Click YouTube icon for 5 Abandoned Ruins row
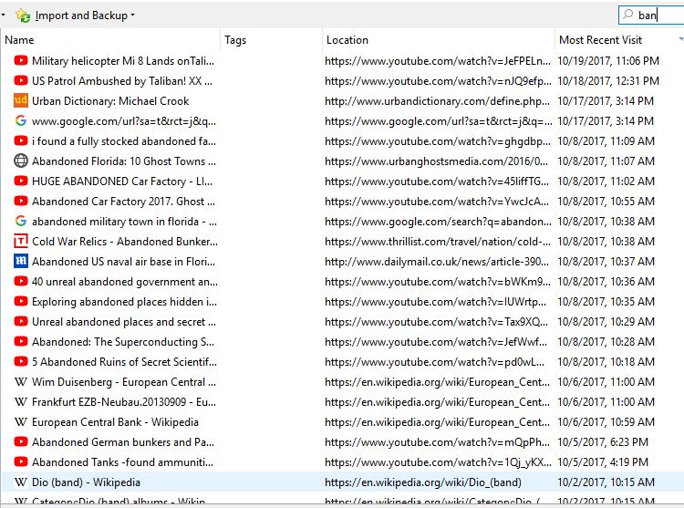 click(20, 361)
